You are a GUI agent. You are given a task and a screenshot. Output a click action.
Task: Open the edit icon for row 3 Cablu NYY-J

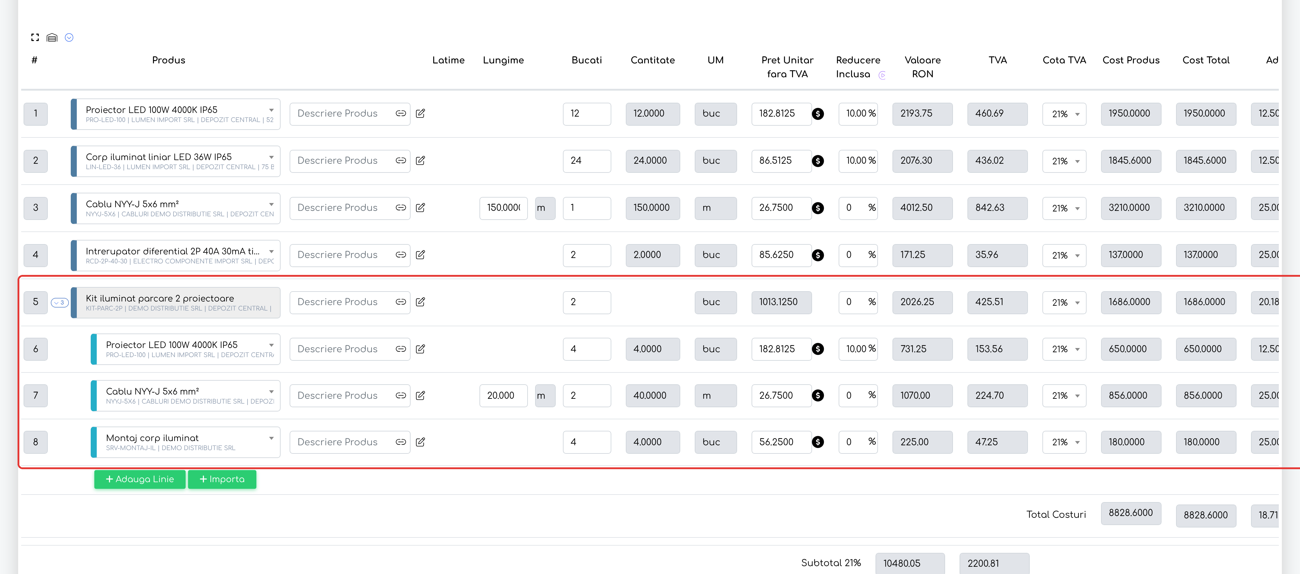pyautogui.click(x=420, y=207)
